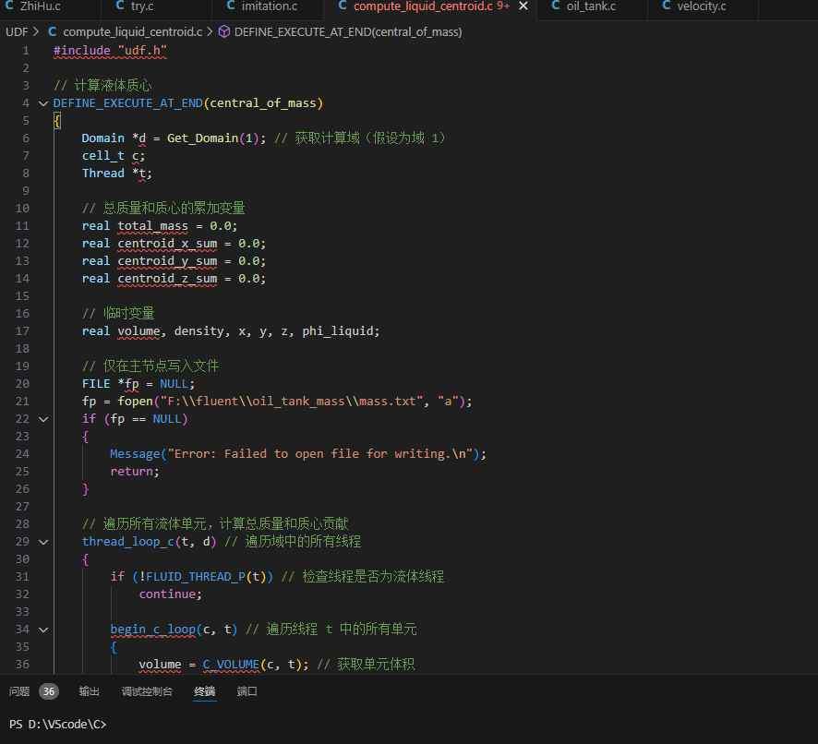This screenshot has height=744, width=818.
Task: Collapse the thread_loop_c block at line 29
Action: click(42, 542)
